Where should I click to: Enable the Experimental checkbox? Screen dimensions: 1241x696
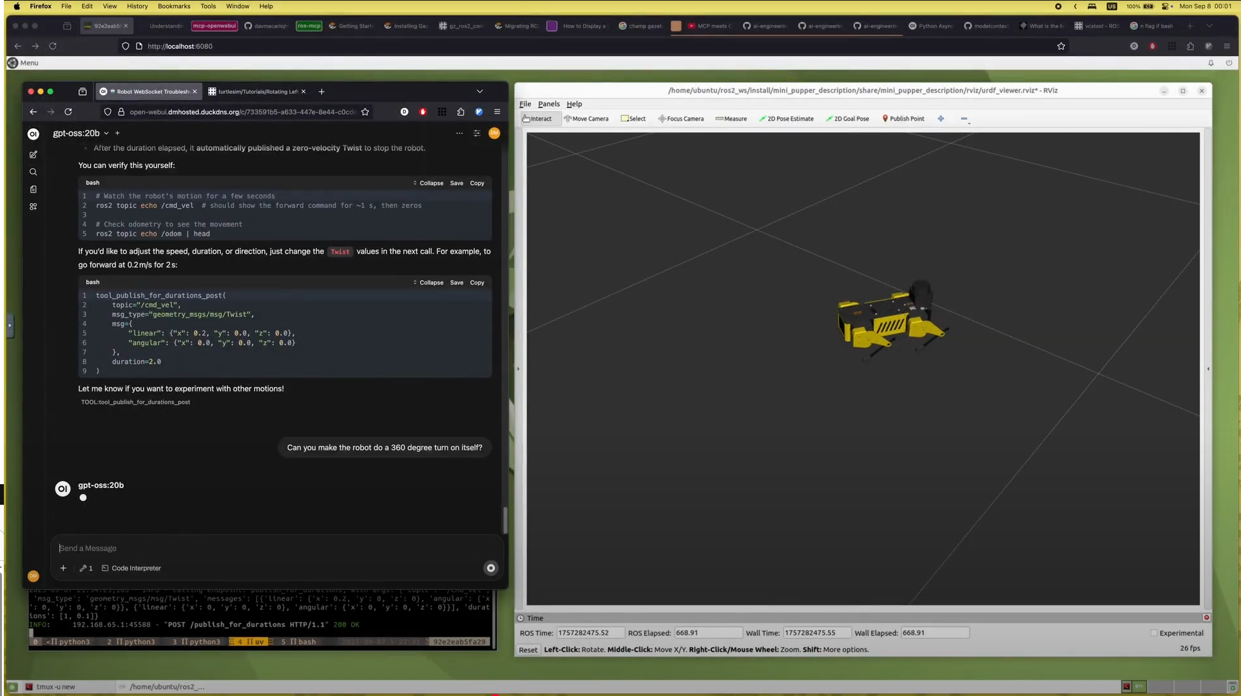point(1154,633)
